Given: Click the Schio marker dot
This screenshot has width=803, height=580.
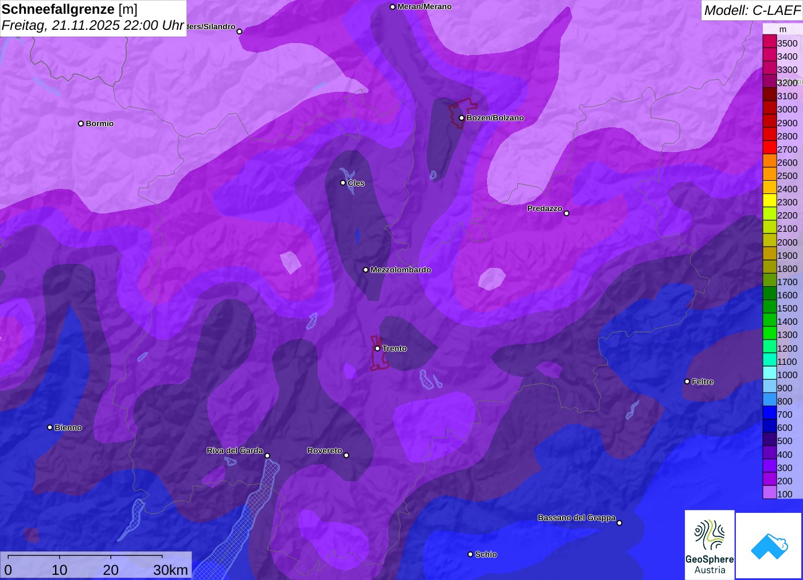Looking at the screenshot, I should point(470,554).
